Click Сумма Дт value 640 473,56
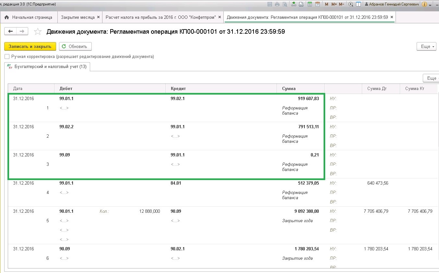Screen dimensions: 439x273 (378, 183)
